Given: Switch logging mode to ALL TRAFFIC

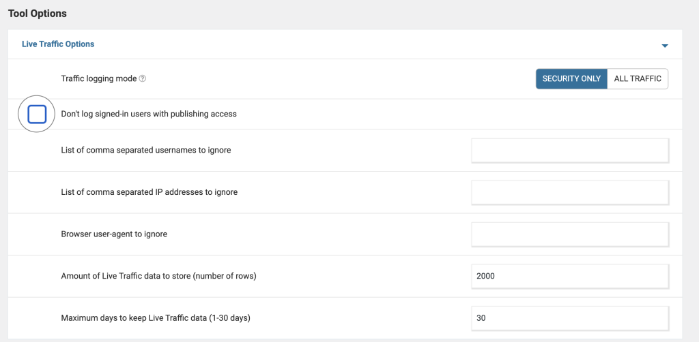Looking at the screenshot, I should [638, 79].
